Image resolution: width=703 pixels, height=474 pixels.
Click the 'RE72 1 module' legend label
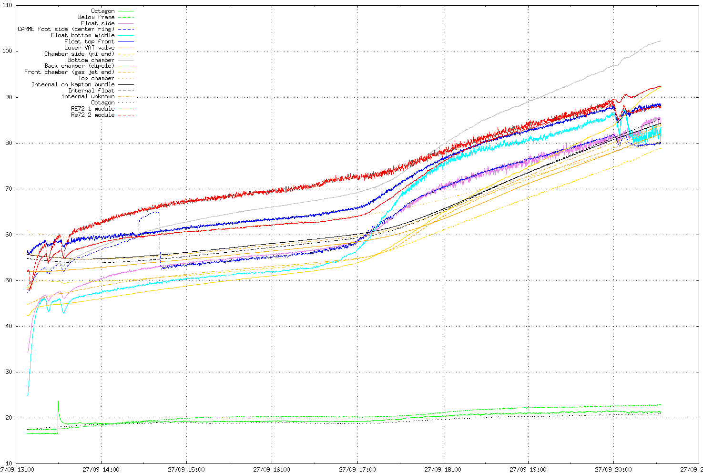point(93,109)
